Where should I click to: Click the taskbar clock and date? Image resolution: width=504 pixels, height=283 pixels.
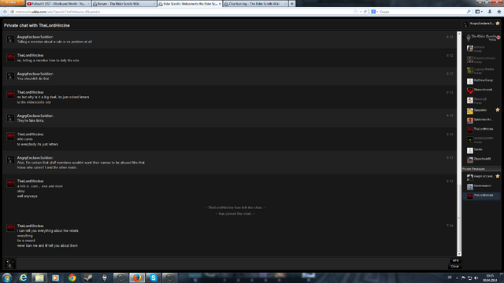click(490, 277)
